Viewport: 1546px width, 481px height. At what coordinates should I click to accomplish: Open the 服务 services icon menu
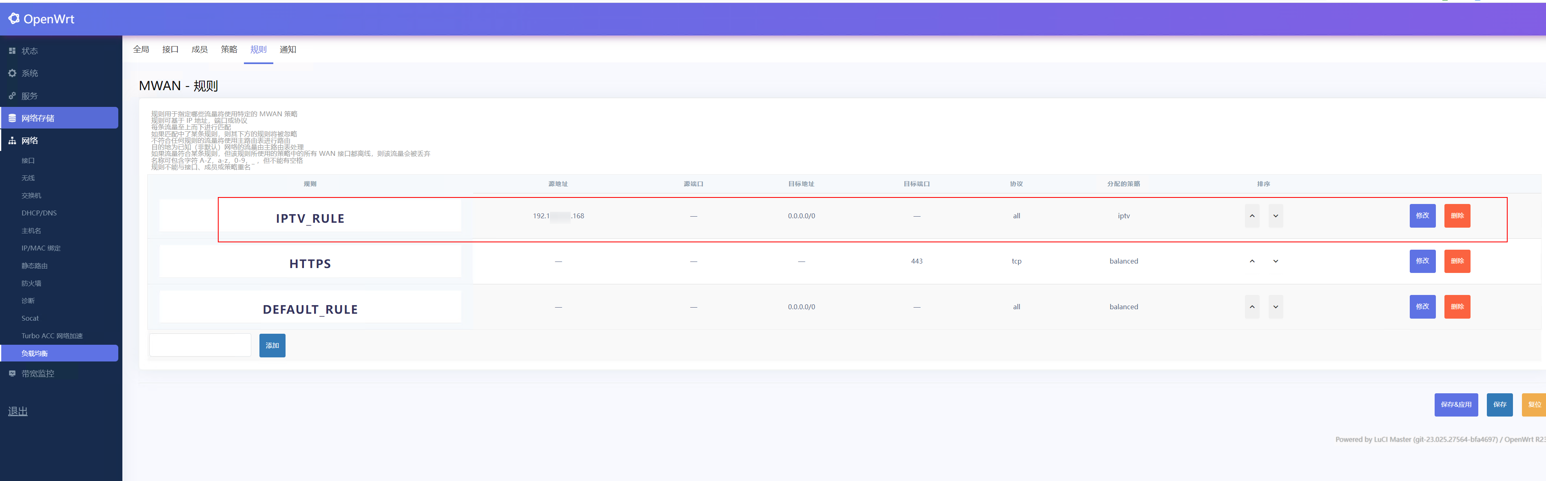12,96
